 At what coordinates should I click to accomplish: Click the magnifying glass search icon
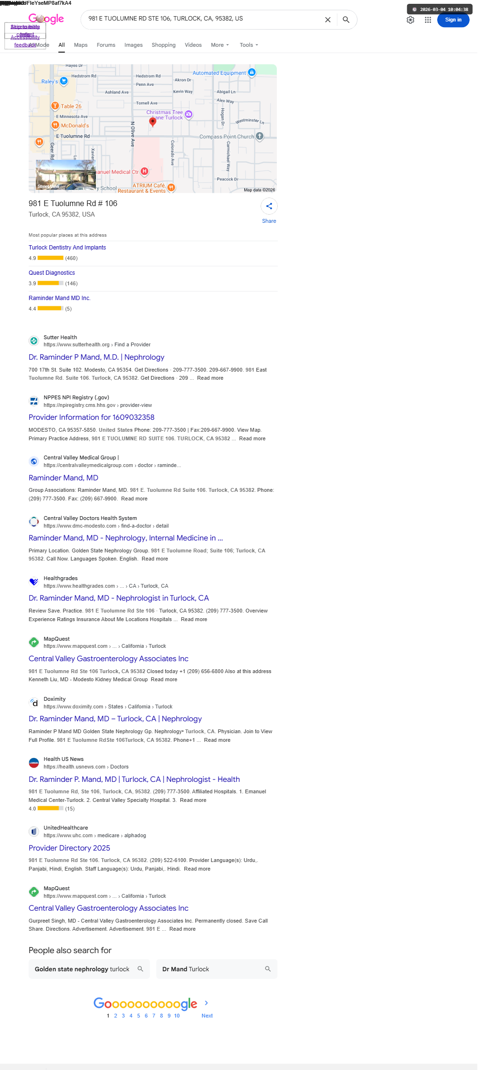click(x=346, y=20)
